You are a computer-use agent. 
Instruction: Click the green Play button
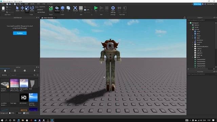coord(96,8)
